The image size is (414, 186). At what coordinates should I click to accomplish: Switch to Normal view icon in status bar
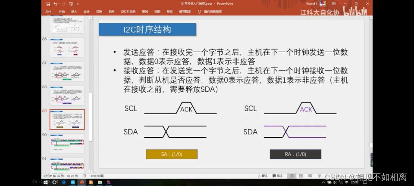(x=292, y=176)
